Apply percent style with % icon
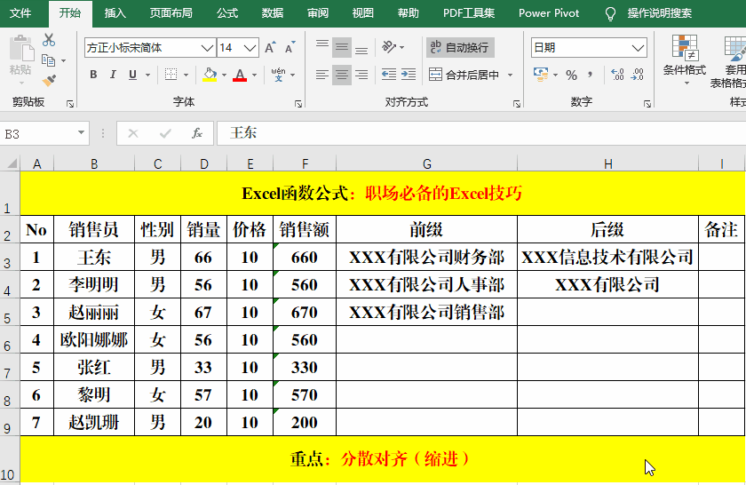The height and width of the screenshot is (485, 746). click(x=571, y=75)
